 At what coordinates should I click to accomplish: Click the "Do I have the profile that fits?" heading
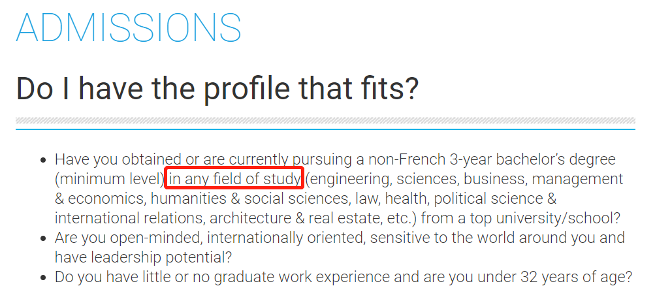[216, 88]
